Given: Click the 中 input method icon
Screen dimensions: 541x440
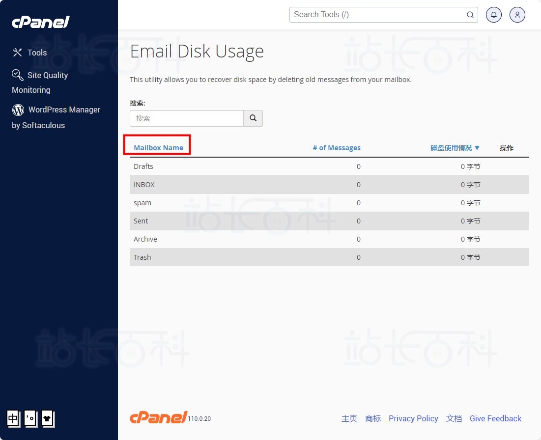Looking at the screenshot, I should point(13,418).
